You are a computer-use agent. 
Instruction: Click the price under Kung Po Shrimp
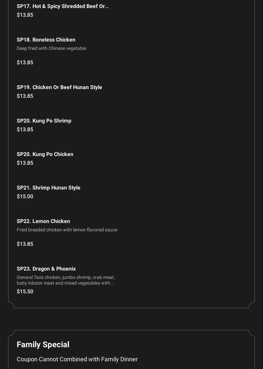click(x=25, y=130)
